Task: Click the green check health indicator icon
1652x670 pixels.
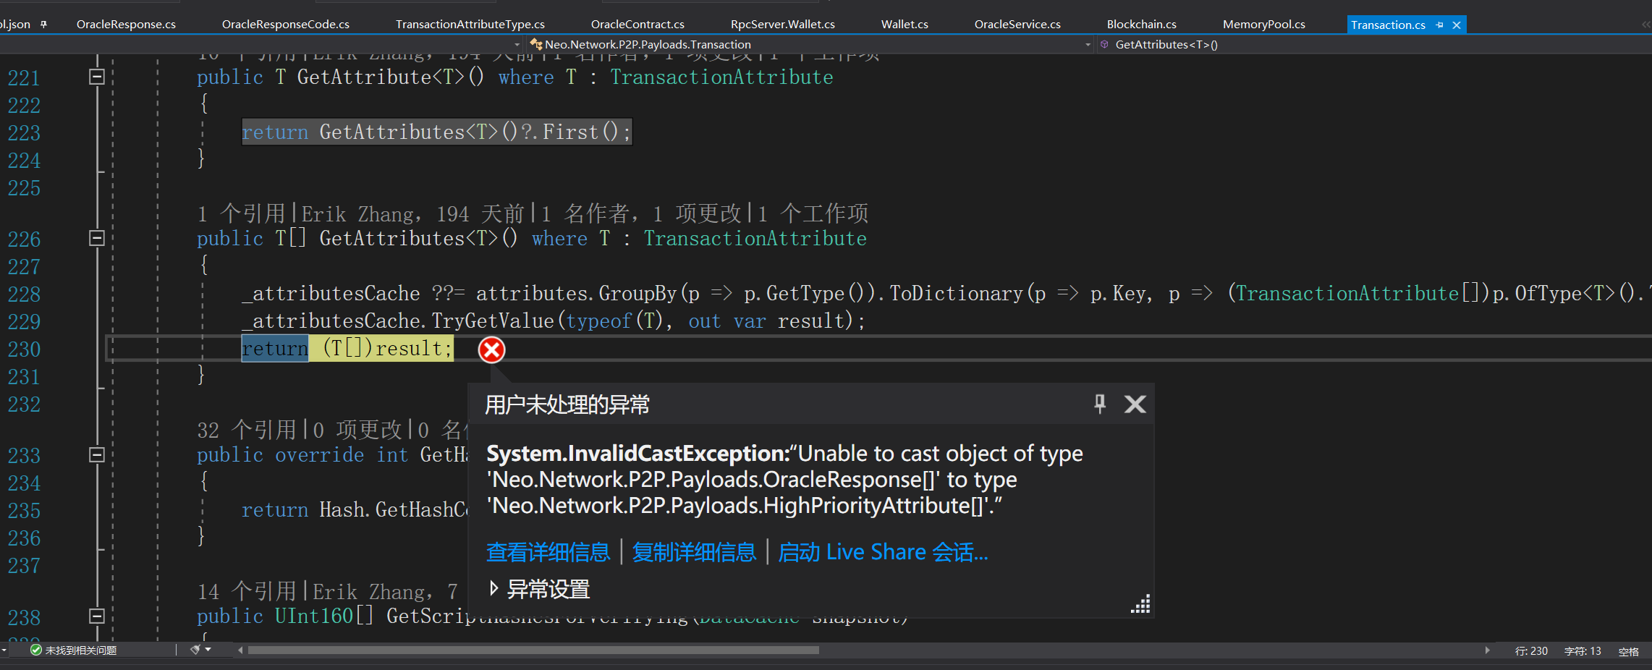Action: click(x=36, y=650)
